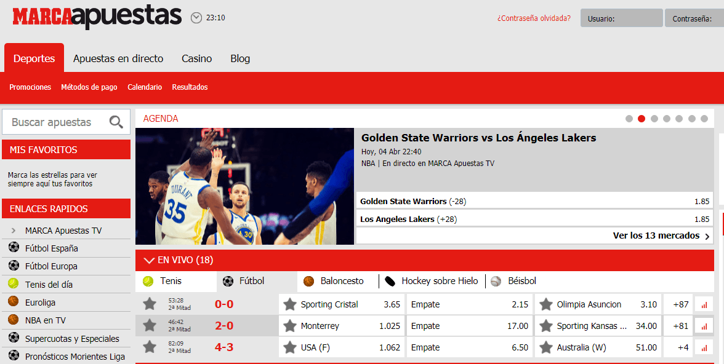Screen dimensions: 724x364
Task: Click the MARCA apuestas logo
Action: click(x=97, y=17)
